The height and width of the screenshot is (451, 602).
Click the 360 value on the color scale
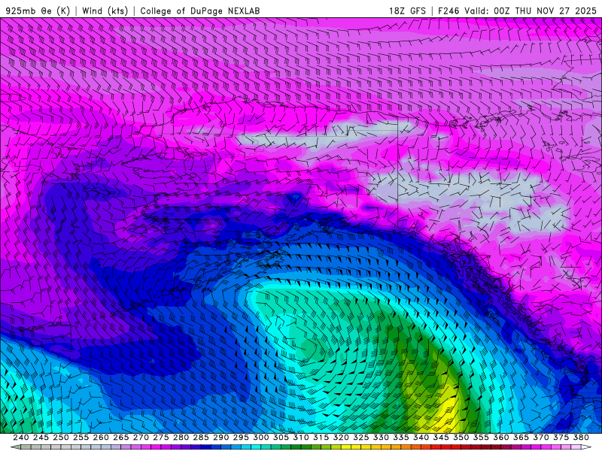point(501,437)
